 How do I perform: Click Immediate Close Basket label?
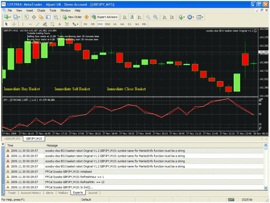(x=127, y=89)
